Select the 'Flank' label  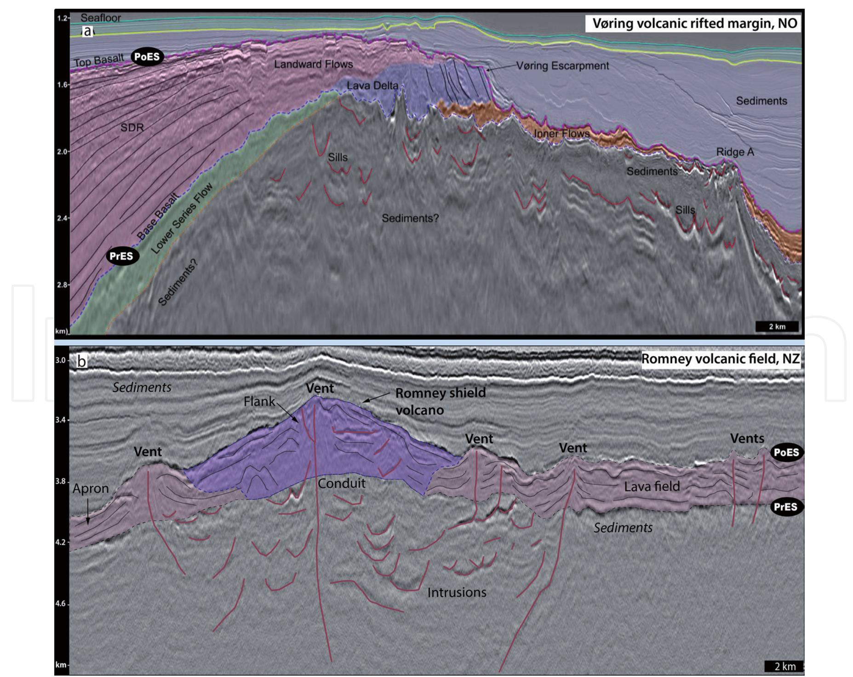(259, 402)
